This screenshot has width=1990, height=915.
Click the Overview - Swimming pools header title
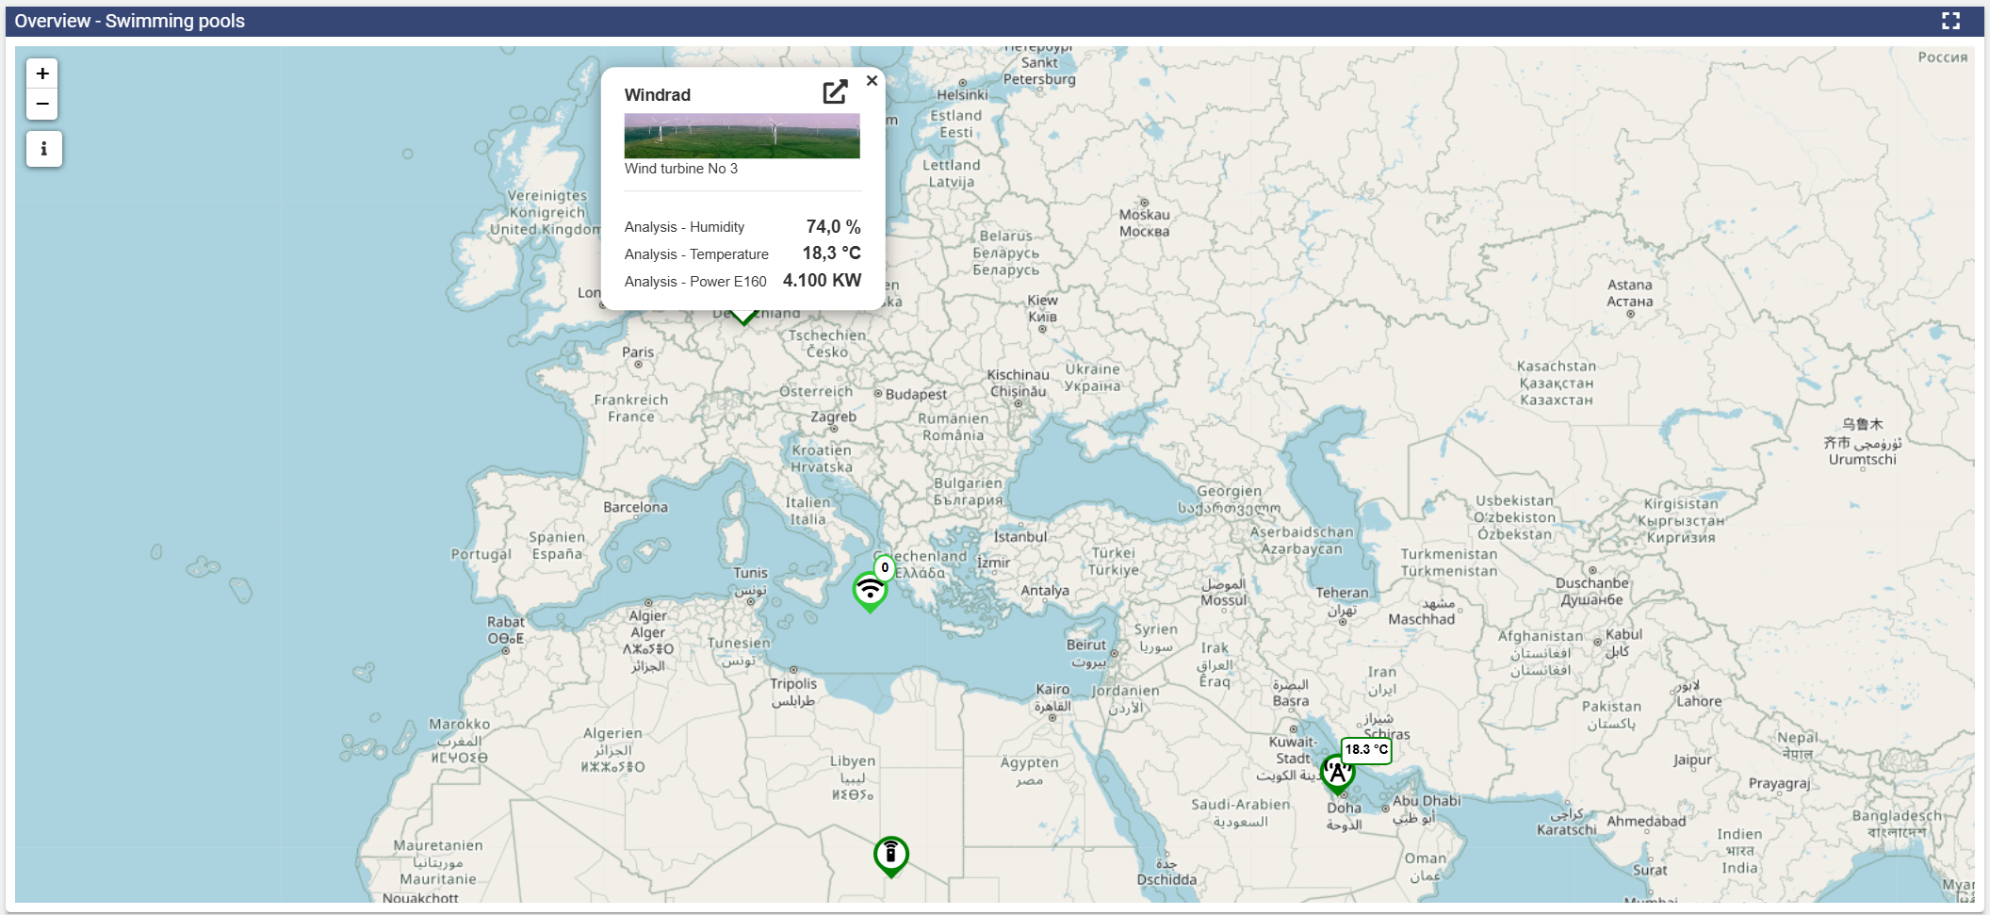[130, 21]
